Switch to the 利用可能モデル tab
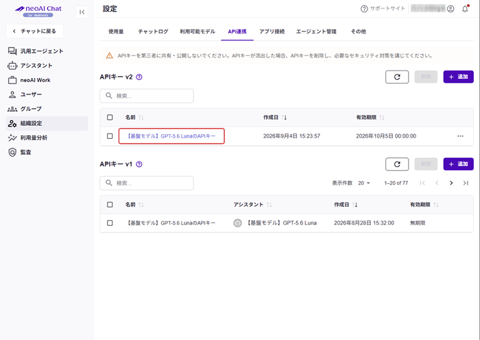 click(x=197, y=31)
